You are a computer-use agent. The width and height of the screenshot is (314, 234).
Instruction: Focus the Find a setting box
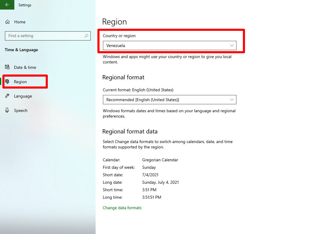[x=48, y=36]
